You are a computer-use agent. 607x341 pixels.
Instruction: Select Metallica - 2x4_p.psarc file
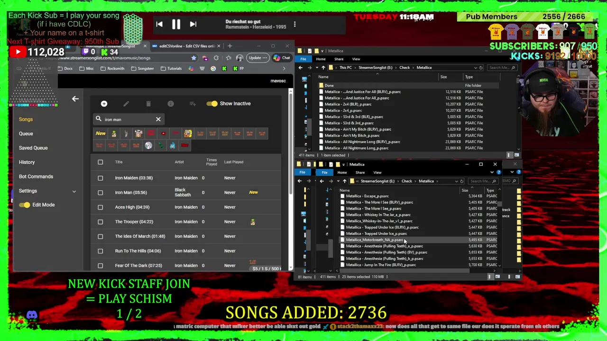(x=343, y=110)
